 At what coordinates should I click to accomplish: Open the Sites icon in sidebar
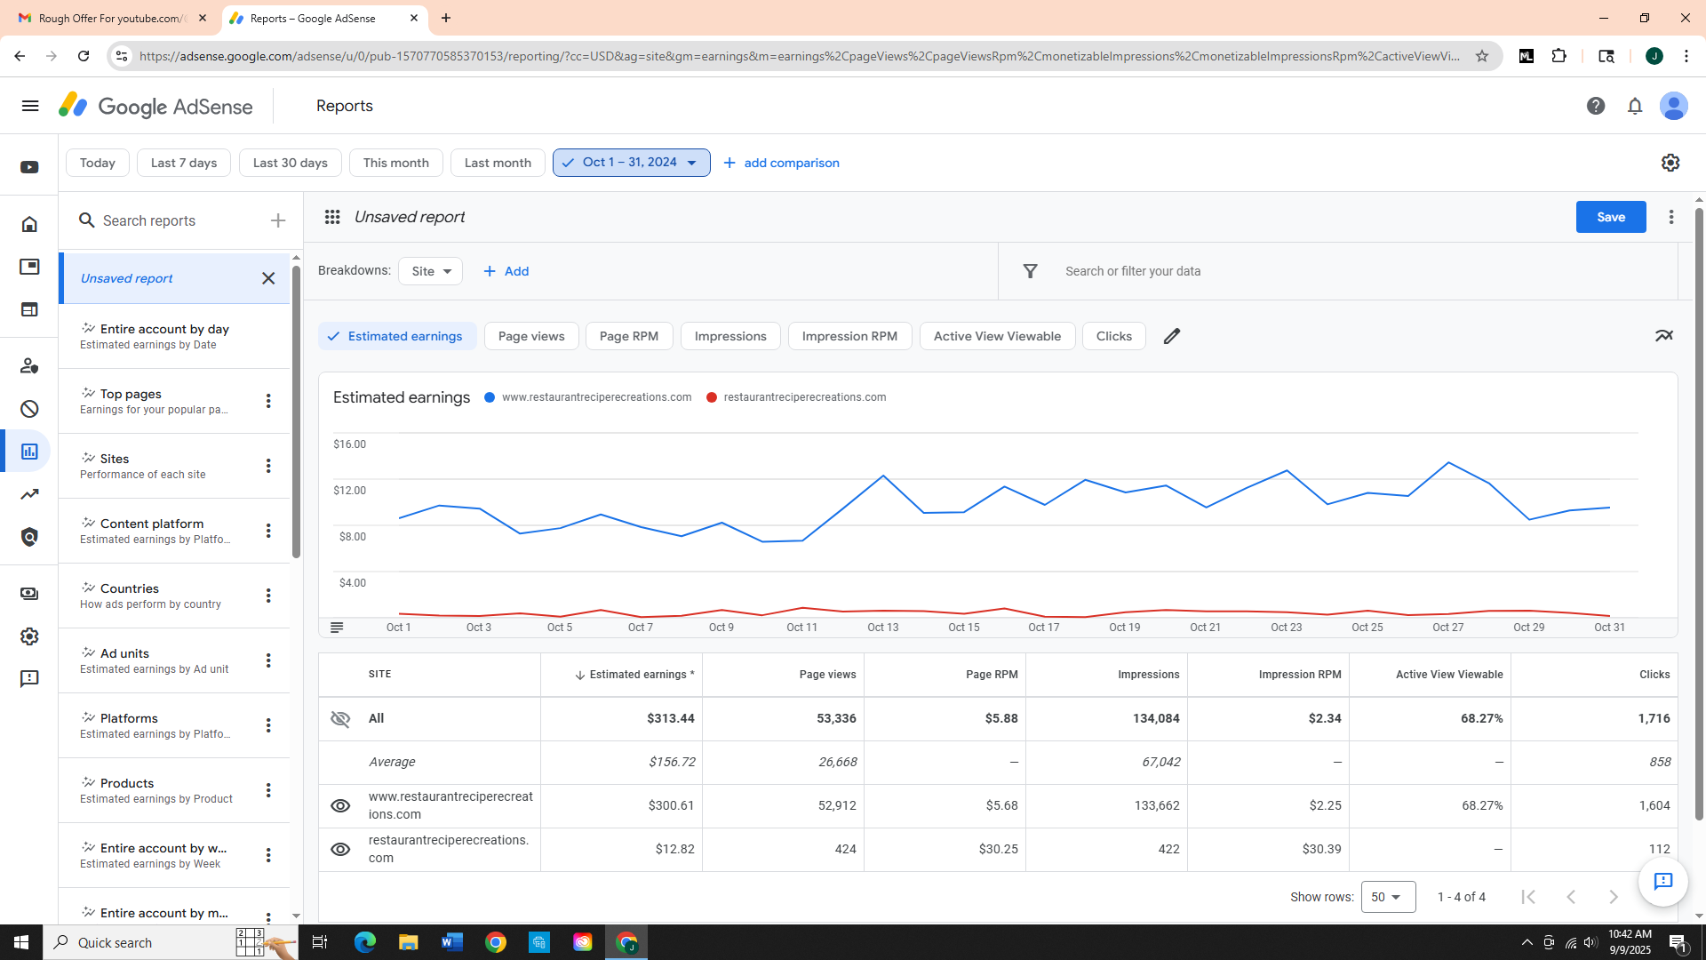(x=29, y=309)
